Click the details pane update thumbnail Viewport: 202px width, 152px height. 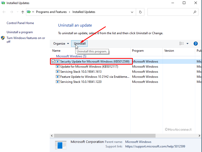click(x=61, y=145)
